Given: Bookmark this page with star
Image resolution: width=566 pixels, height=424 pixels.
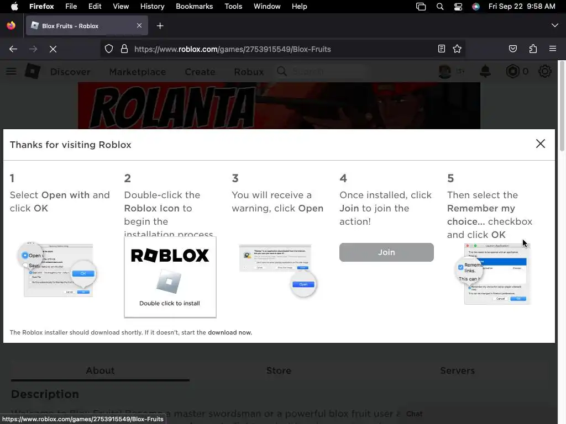Looking at the screenshot, I should (x=457, y=49).
